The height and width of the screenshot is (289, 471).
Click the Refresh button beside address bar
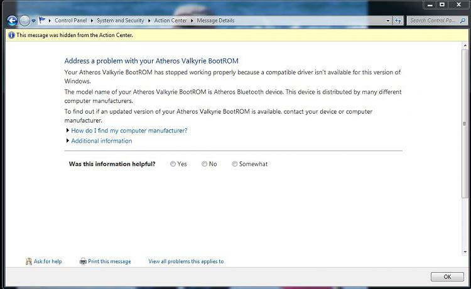tap(398, 21)
